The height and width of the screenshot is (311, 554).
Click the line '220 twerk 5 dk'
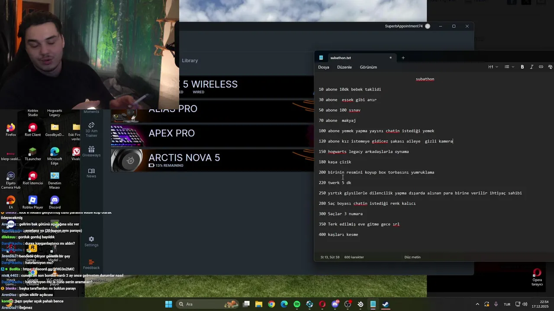pos(335,183)
